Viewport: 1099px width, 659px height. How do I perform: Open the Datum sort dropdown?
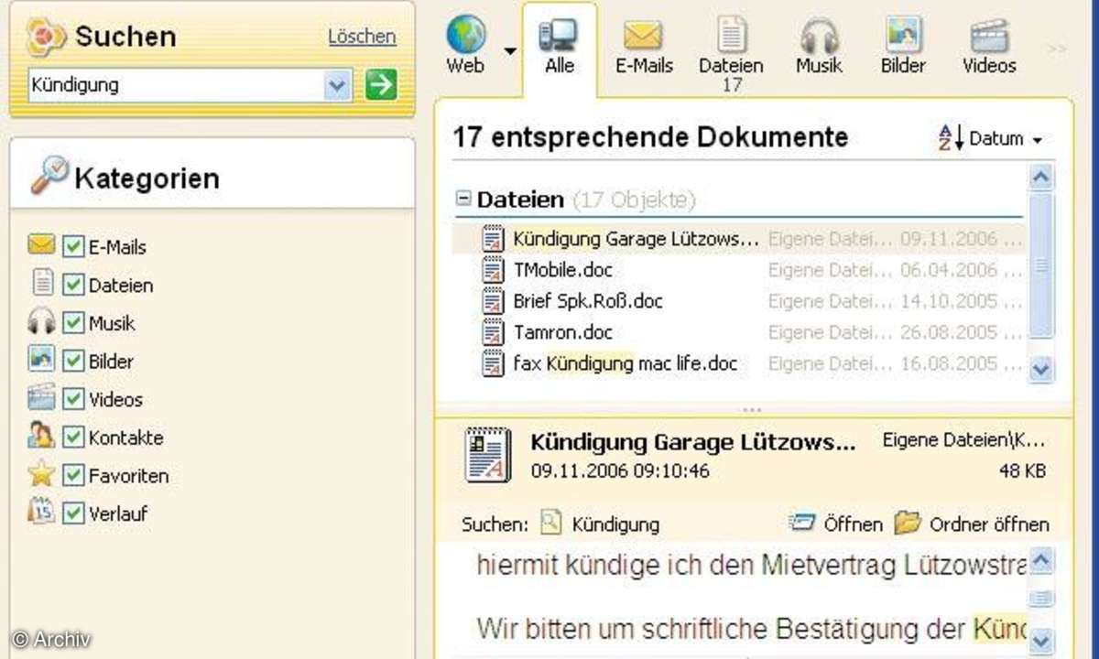(1037, 141)
